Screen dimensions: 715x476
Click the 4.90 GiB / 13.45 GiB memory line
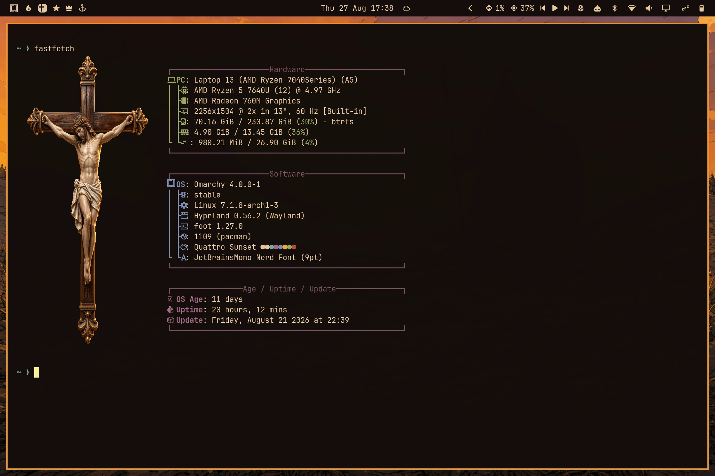pyautogui.click(x=244, y=132)
